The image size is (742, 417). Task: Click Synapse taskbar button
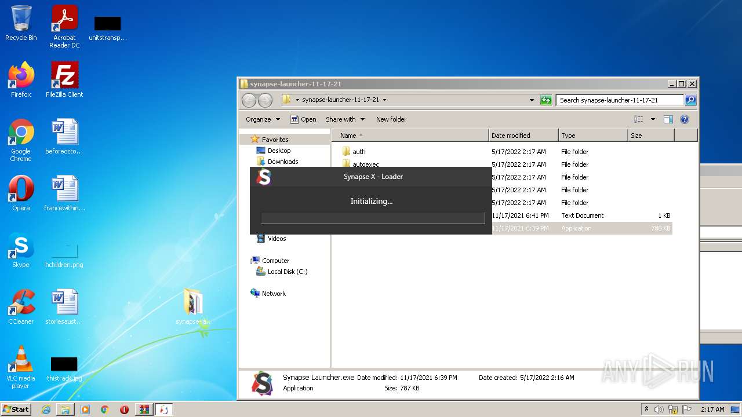click(163, 409)
